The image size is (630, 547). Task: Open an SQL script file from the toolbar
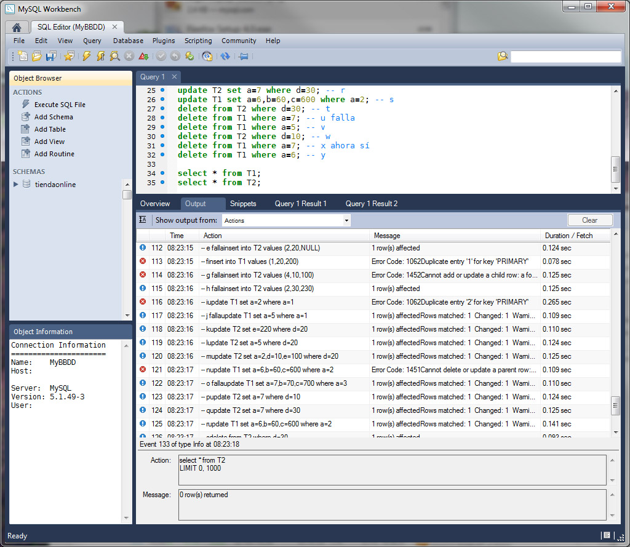coord(36,56)
